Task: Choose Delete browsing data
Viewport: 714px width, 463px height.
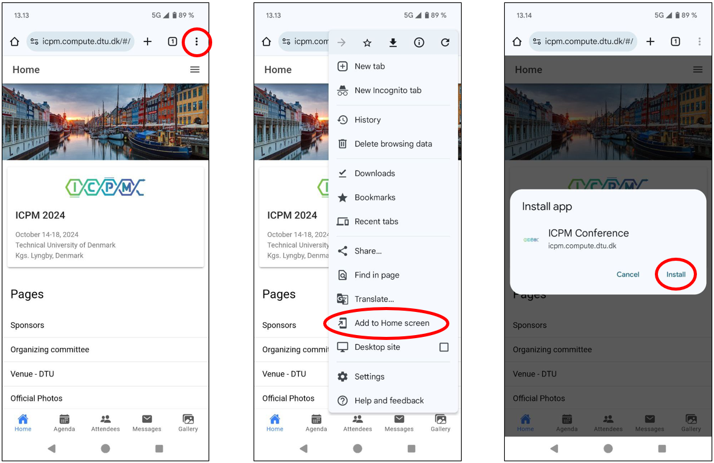Action: 393,144
